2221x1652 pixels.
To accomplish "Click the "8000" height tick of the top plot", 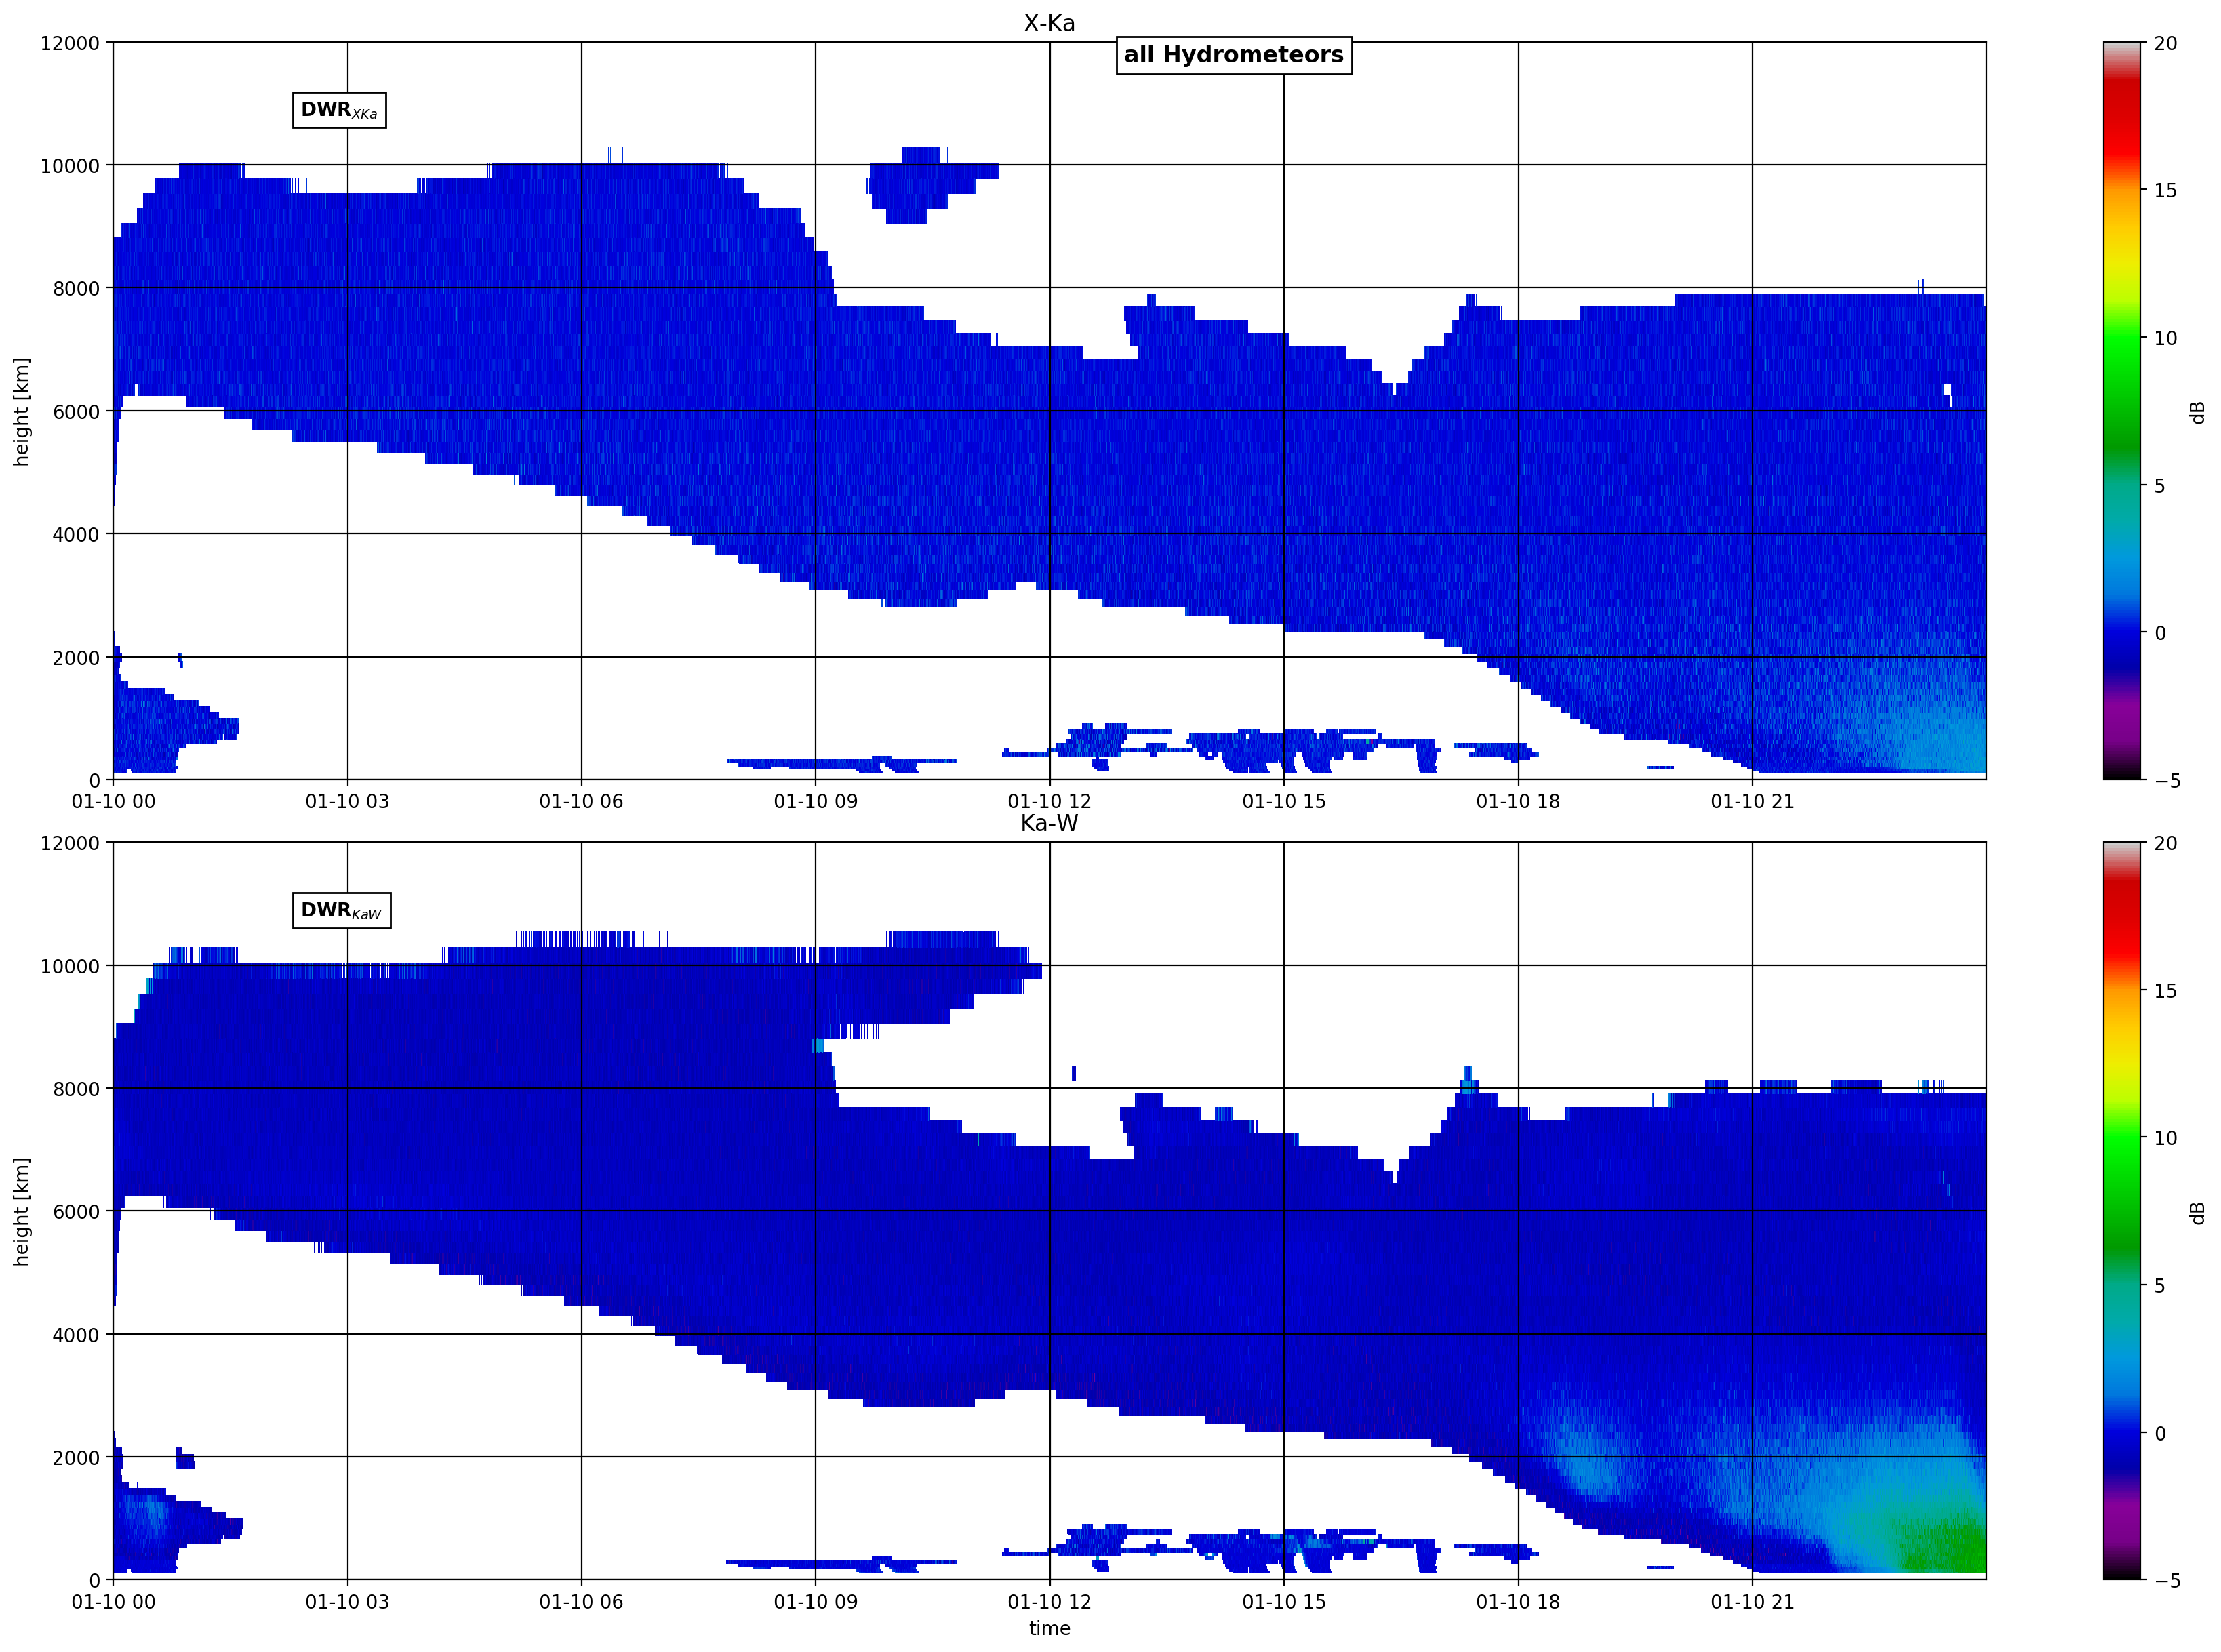I will pos(76,289).
